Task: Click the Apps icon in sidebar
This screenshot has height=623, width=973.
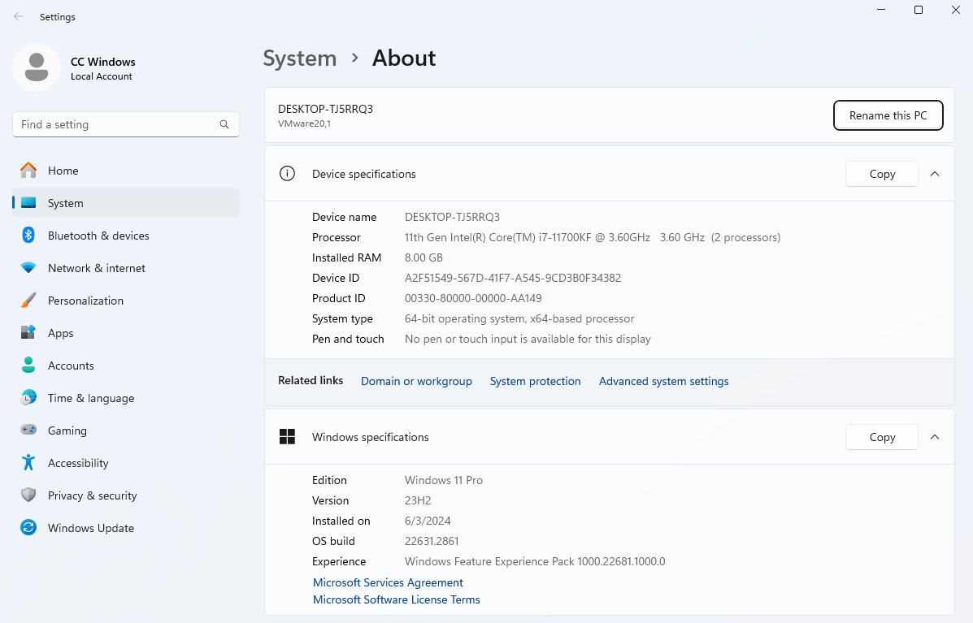Action: [x=28, y=333]
